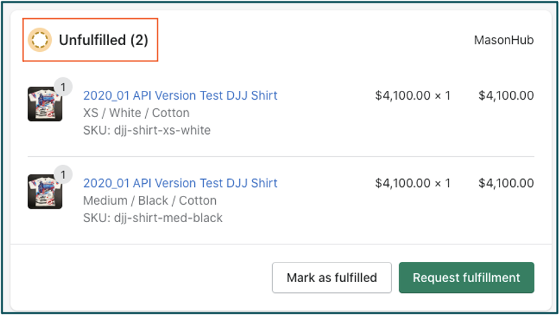
Task: Open the Medium Black shirt thumbnail
Action: [45, 192]
